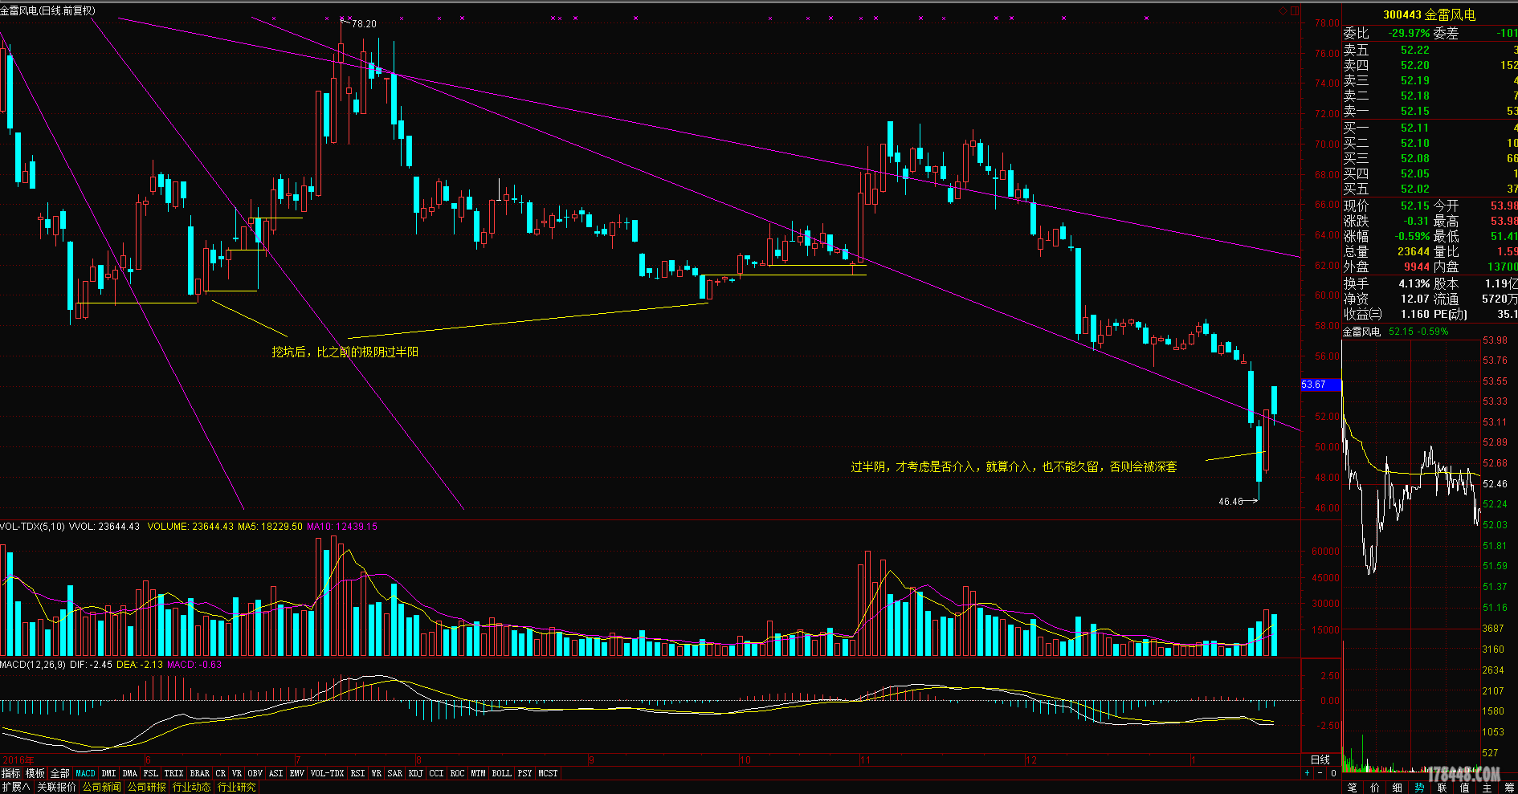Open the 筹 chip distribution tab
Viewport: 1518px width, 794px height.
click(1509, 788)
